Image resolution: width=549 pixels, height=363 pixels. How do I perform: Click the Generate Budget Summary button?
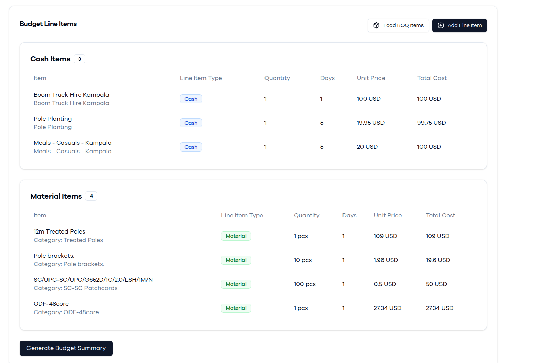(66, 348)
